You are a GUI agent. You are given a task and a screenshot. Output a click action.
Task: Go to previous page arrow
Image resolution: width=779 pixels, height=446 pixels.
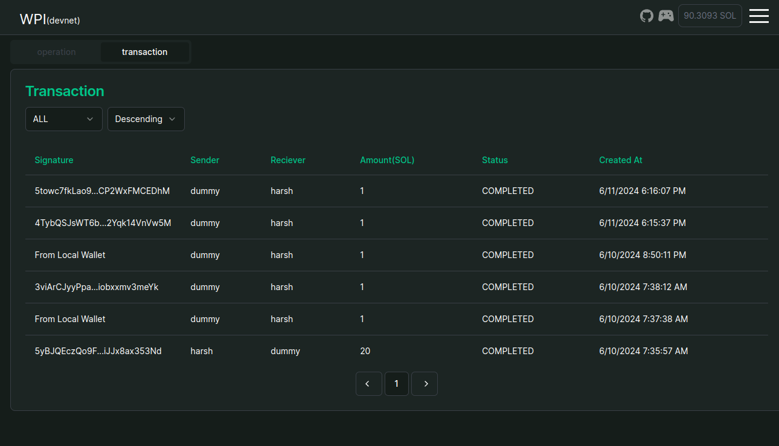point(368,384)
